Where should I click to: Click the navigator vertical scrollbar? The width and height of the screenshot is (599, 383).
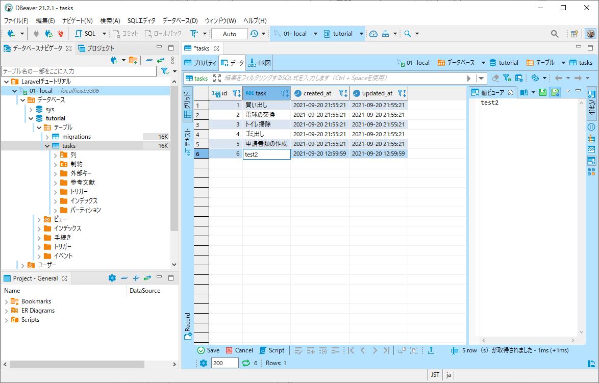[174, 159]
